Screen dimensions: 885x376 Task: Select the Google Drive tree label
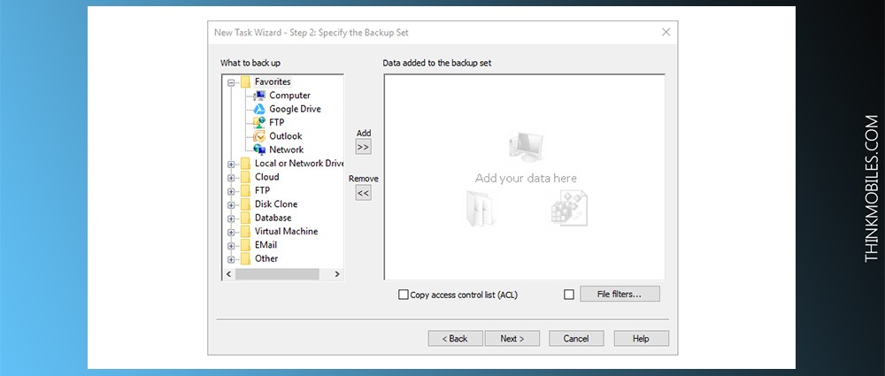(295, 109)
